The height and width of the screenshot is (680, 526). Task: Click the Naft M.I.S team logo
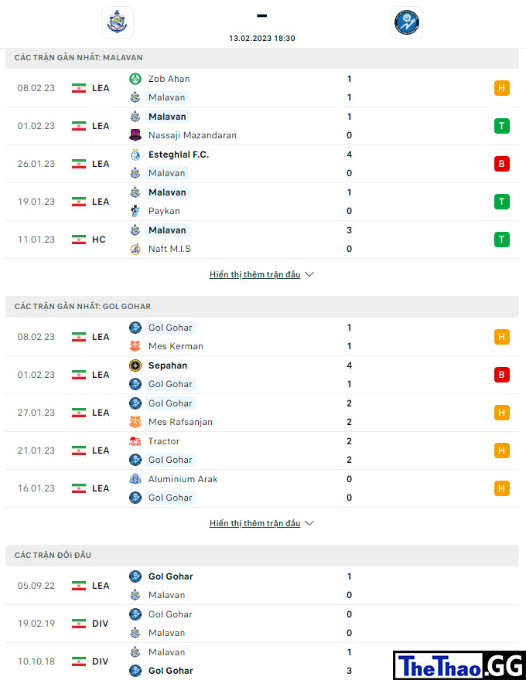[x=135, y=249]
